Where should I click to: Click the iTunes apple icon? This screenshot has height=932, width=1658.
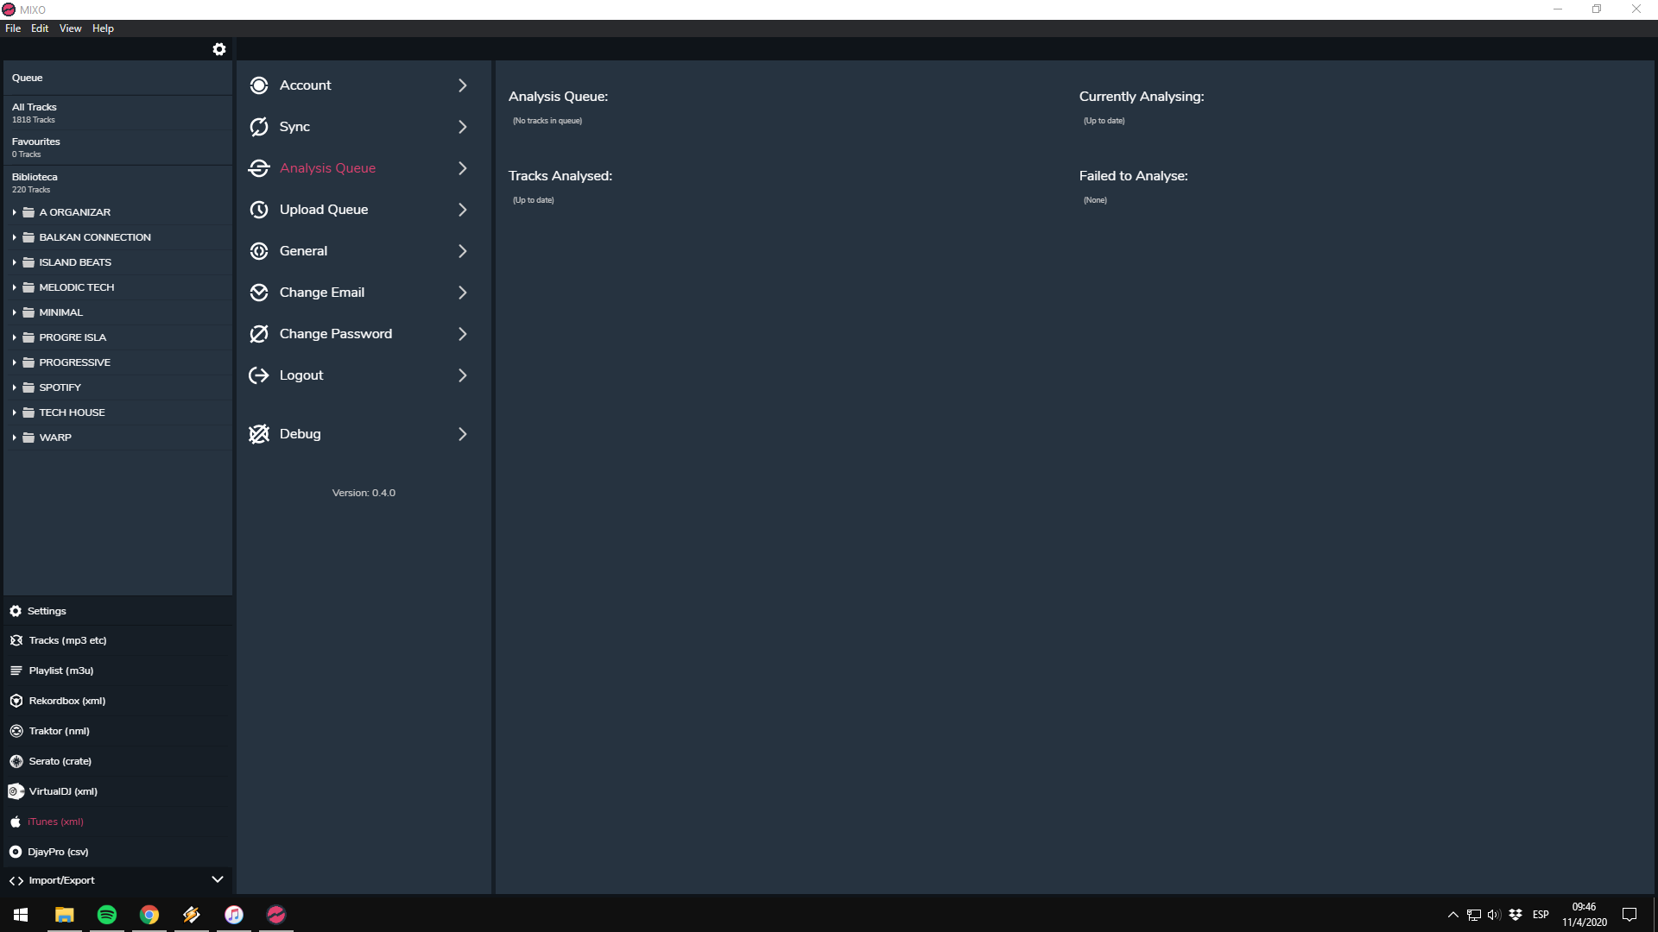(16, 822)
